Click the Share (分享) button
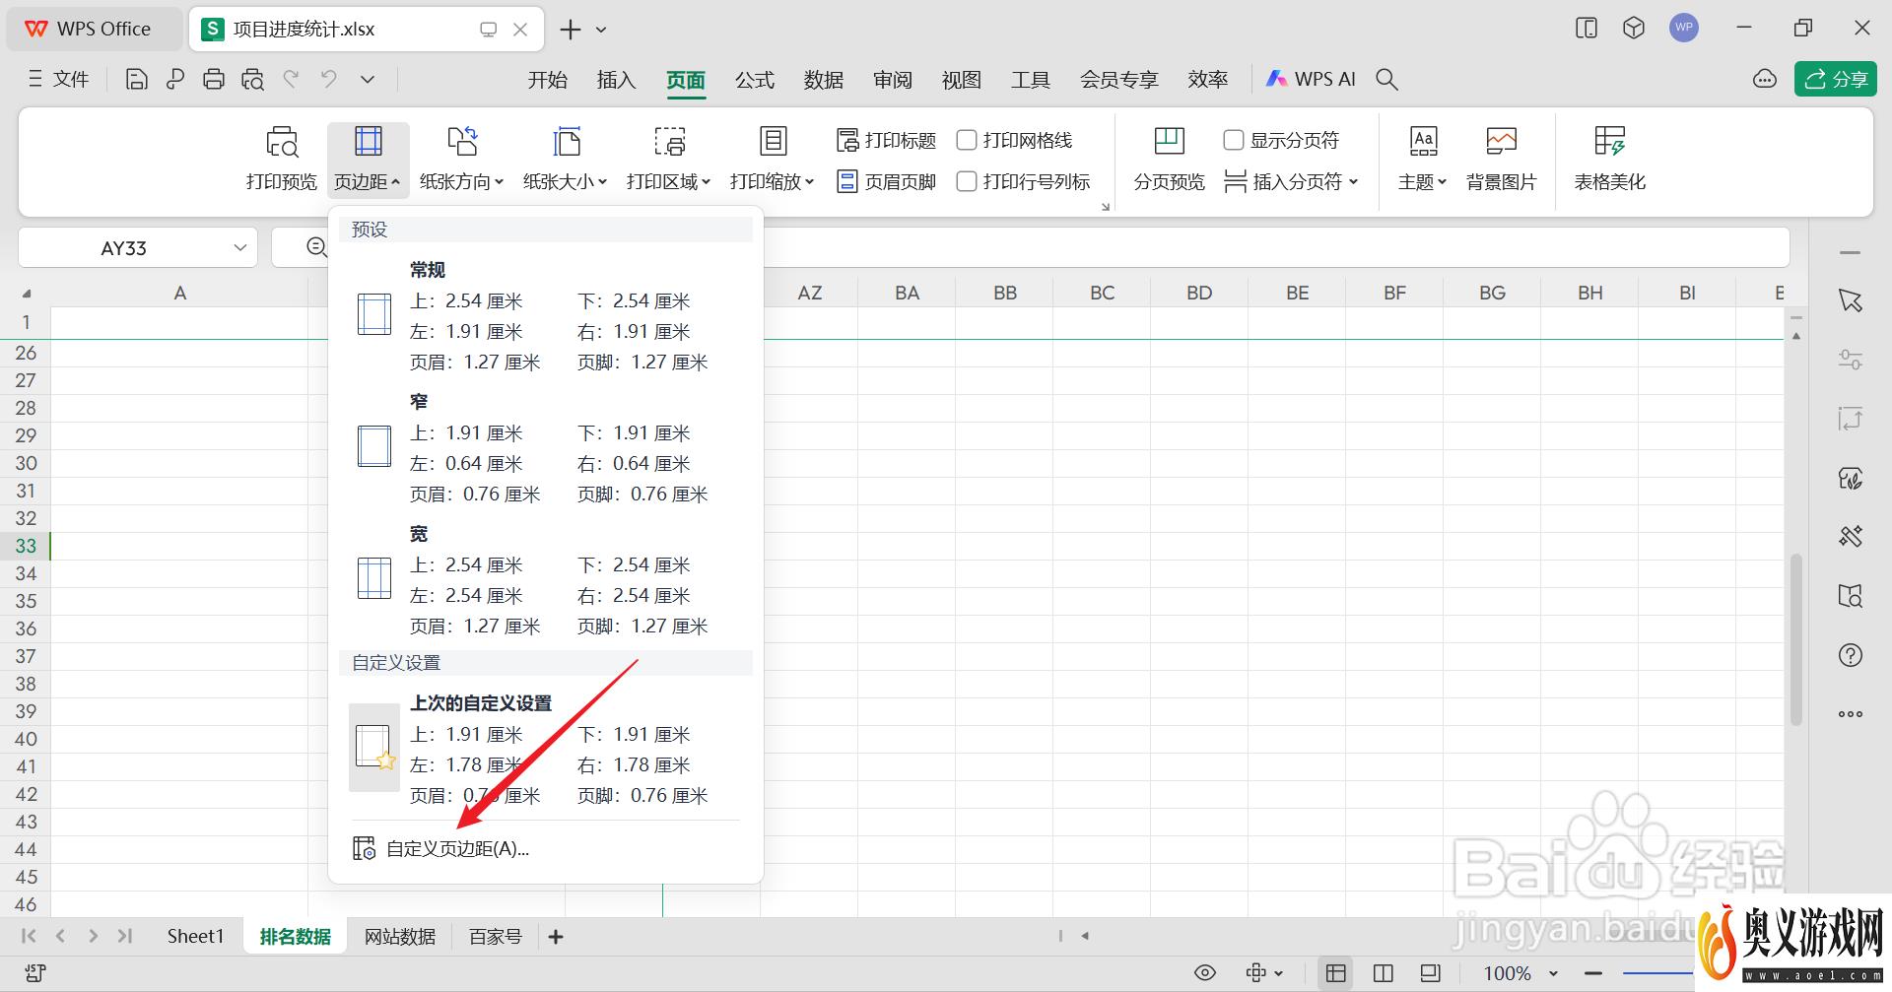 point(1835,80)
